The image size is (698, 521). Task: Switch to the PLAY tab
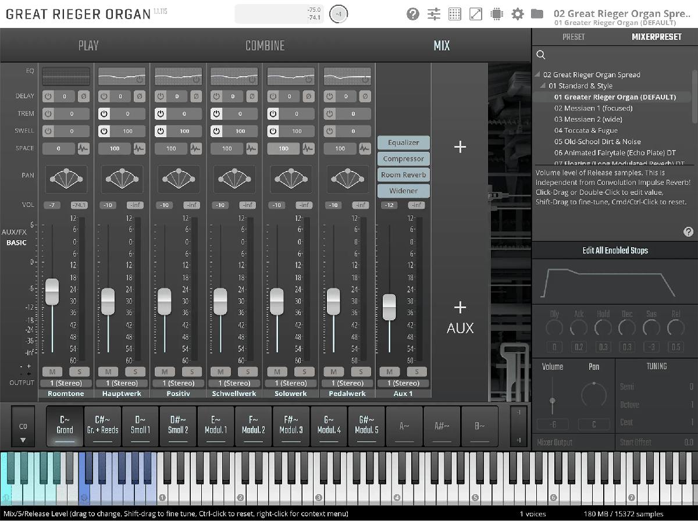pos(88,46)
